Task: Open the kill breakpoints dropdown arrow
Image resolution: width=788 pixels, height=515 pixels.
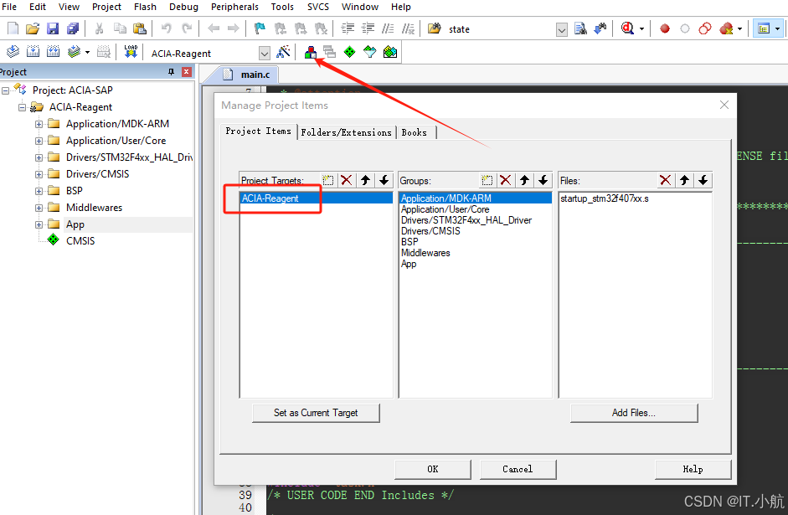Action: (x=739, y=29)
